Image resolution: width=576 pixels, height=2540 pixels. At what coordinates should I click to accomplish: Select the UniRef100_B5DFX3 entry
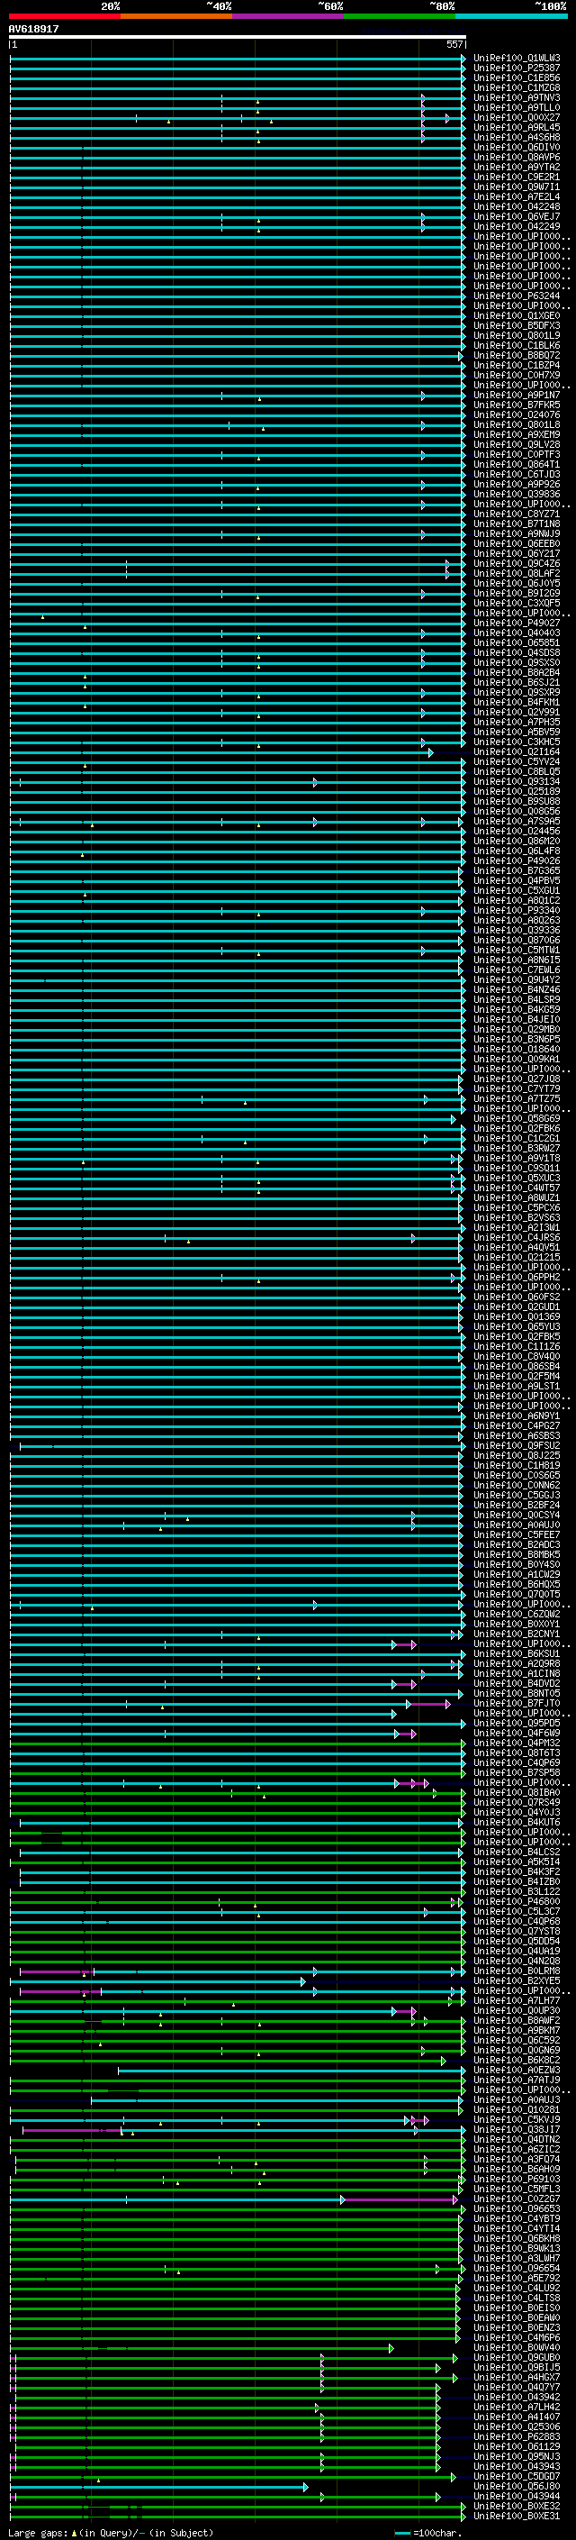[517, 325]
